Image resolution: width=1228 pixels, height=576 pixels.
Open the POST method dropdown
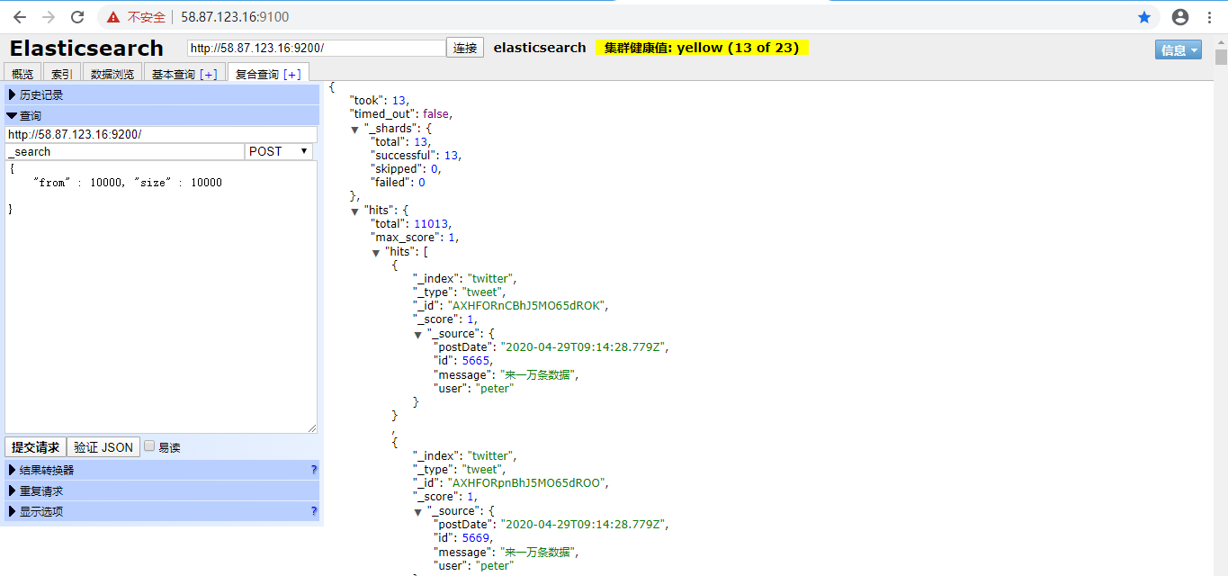coord(279,151)
